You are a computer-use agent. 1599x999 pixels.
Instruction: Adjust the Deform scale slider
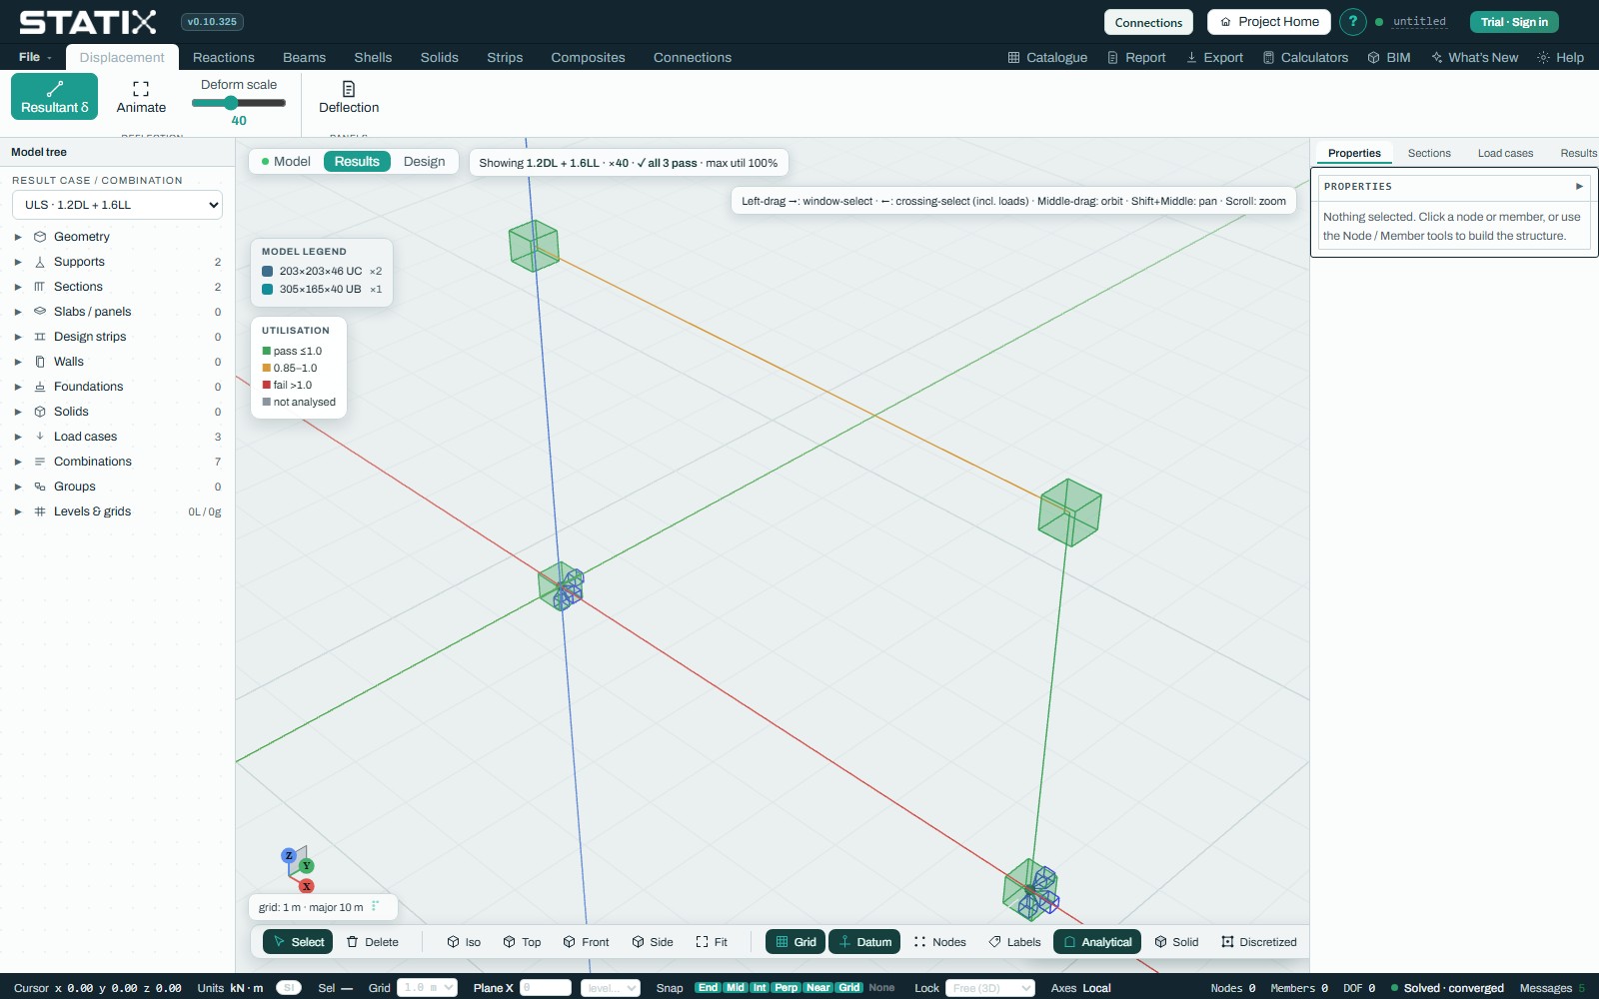point(238,103)
